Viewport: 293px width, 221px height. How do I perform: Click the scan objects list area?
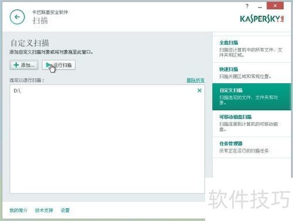pos(107,139)
